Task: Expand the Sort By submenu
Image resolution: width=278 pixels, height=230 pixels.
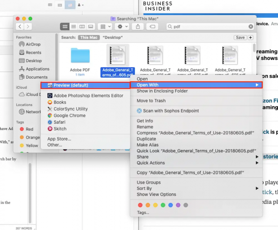Action: coord(196,188)
